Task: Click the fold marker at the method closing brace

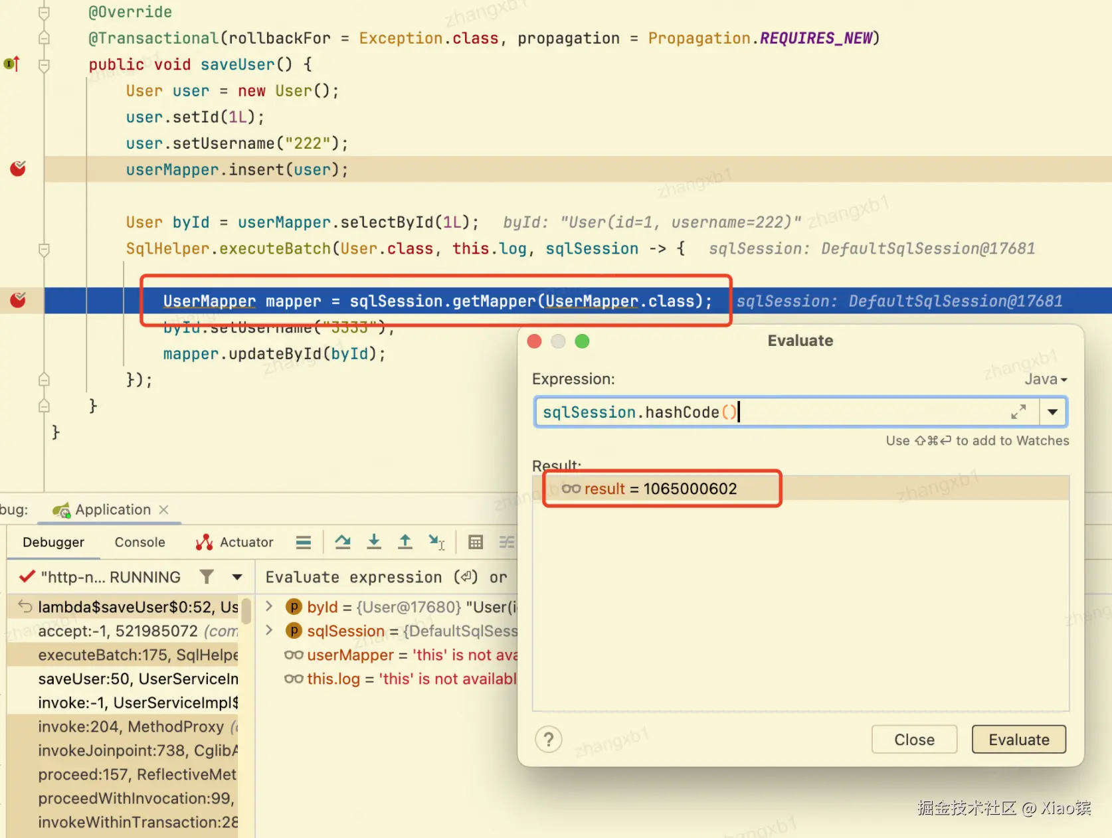Action: coord(44,406)
